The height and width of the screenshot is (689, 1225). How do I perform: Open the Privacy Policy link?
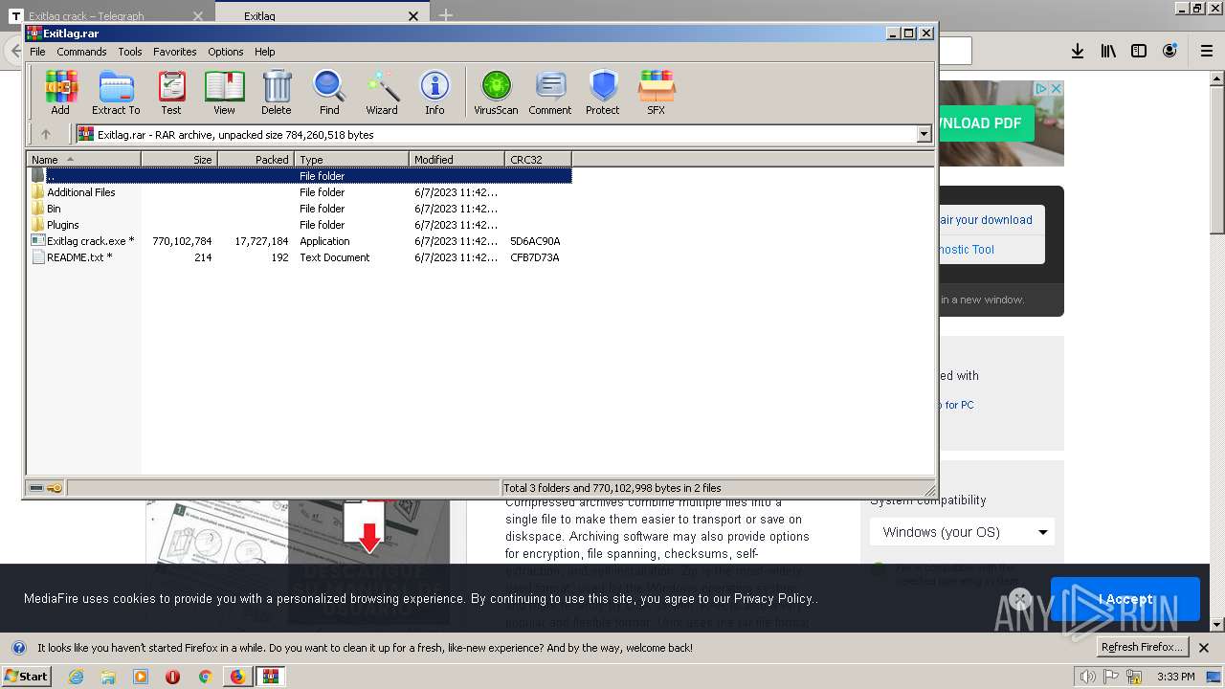pos(773,599)
